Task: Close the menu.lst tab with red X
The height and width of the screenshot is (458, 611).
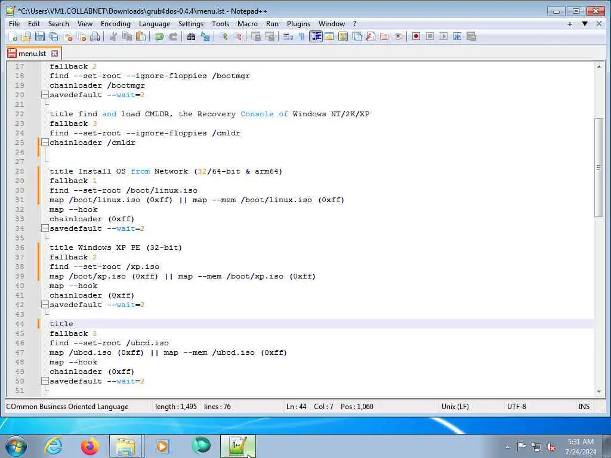Action: pyautogui.click(x=54, y=53)
